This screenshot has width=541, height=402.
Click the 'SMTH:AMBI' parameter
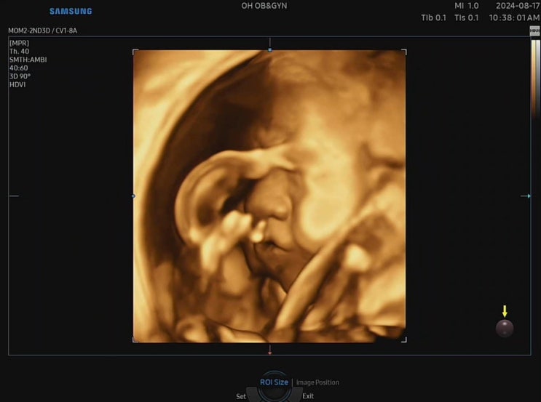click(x=28, y=60)
